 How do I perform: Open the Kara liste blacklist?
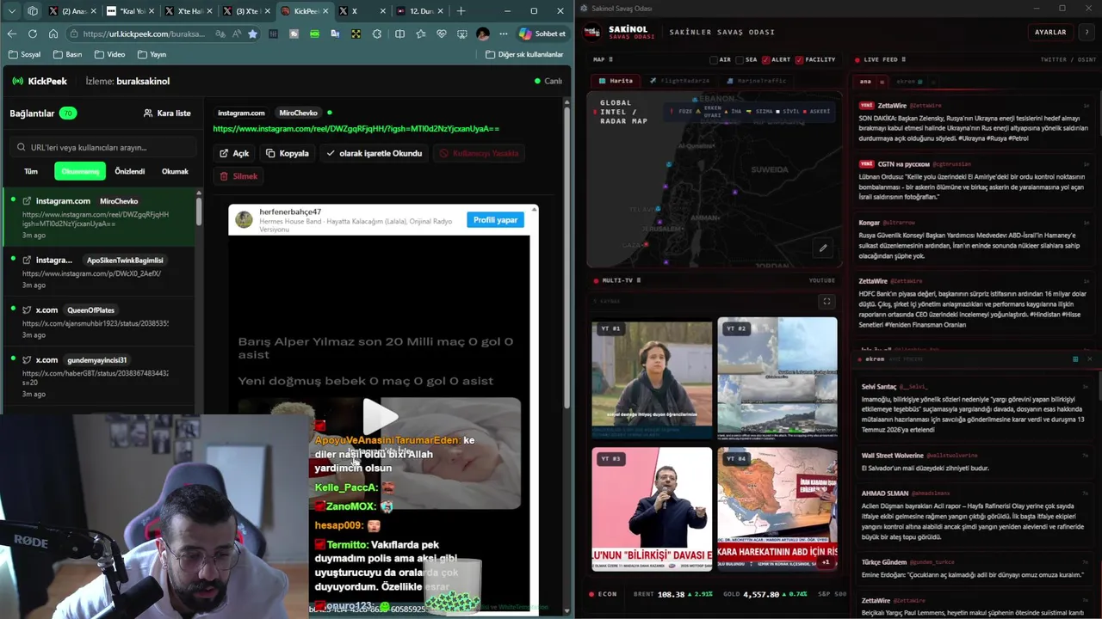167,113
